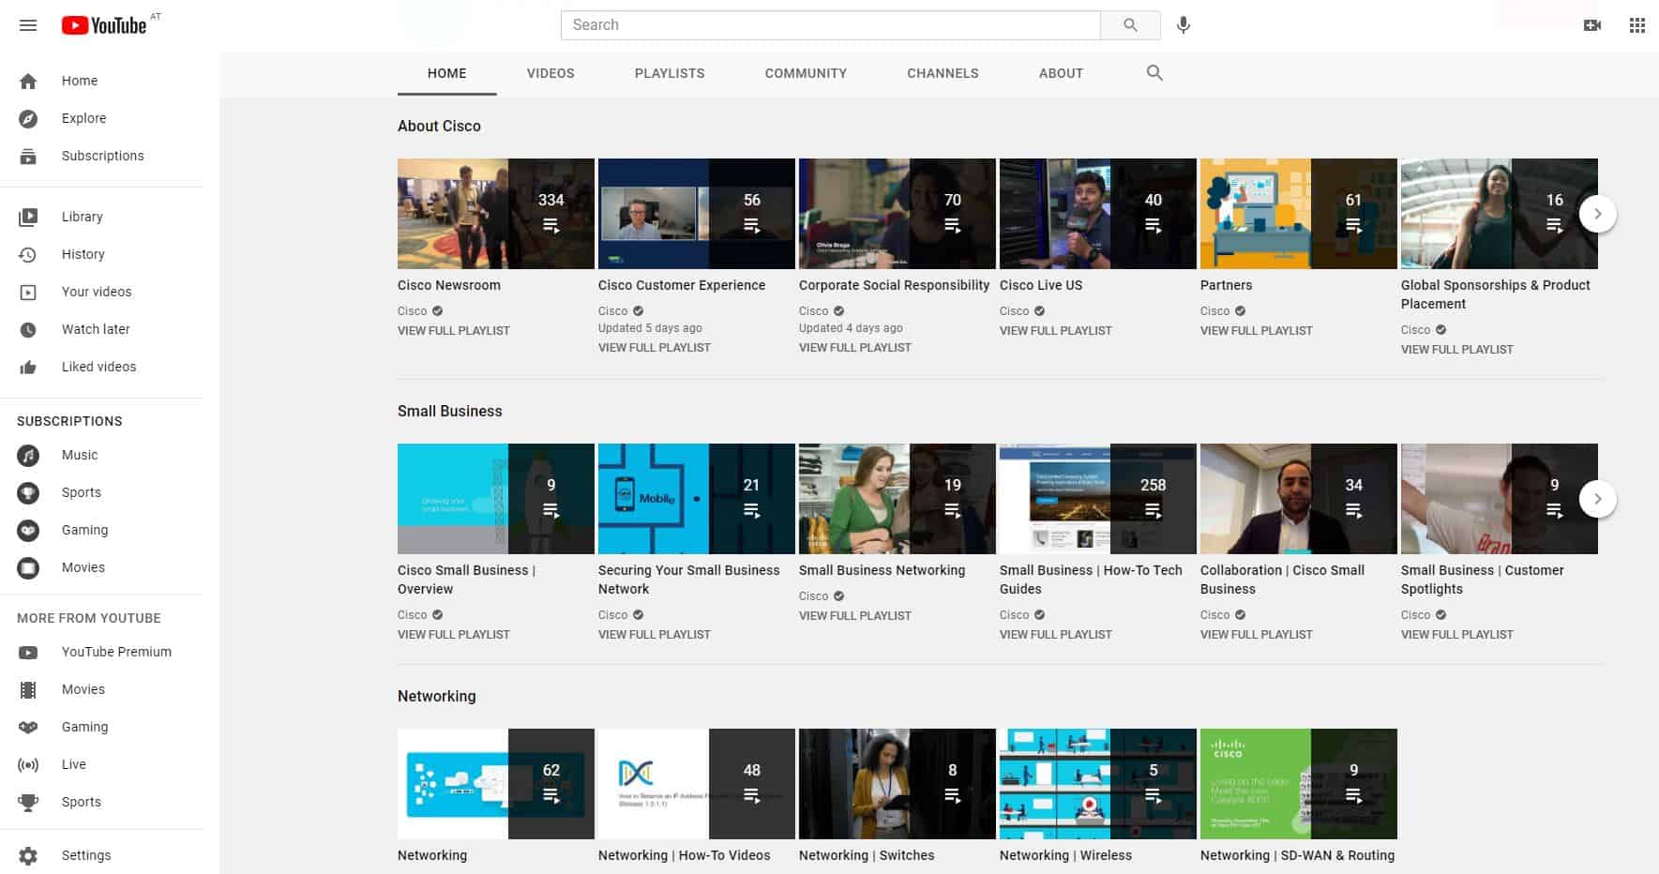Open Networking | Switches playlist thumbnail

(897, 784)
